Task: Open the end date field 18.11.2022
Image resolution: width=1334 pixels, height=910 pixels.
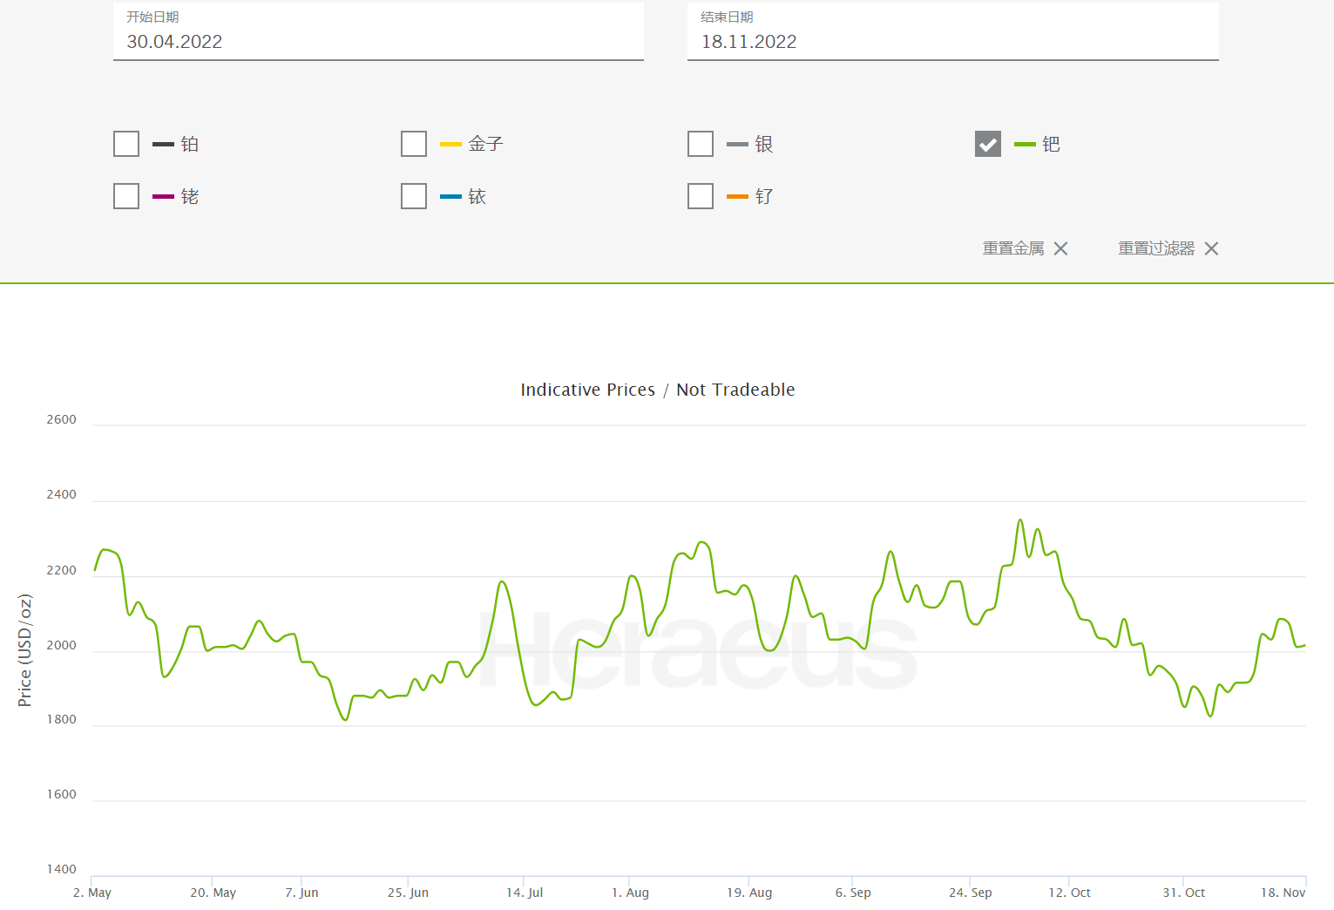Action: [x=952, y=32]
